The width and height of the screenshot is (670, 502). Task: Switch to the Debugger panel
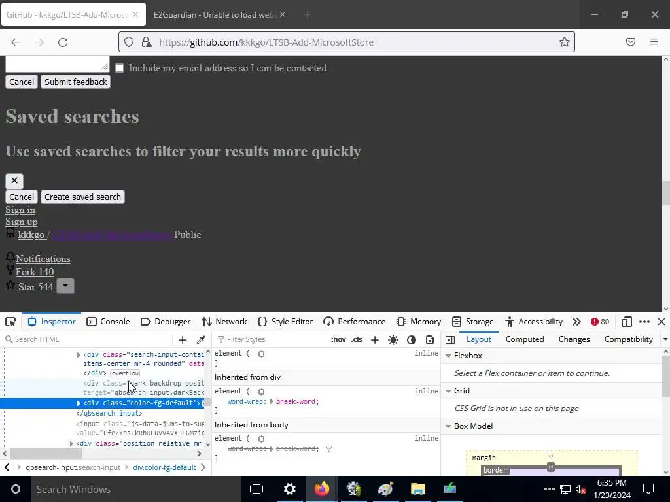166,322
